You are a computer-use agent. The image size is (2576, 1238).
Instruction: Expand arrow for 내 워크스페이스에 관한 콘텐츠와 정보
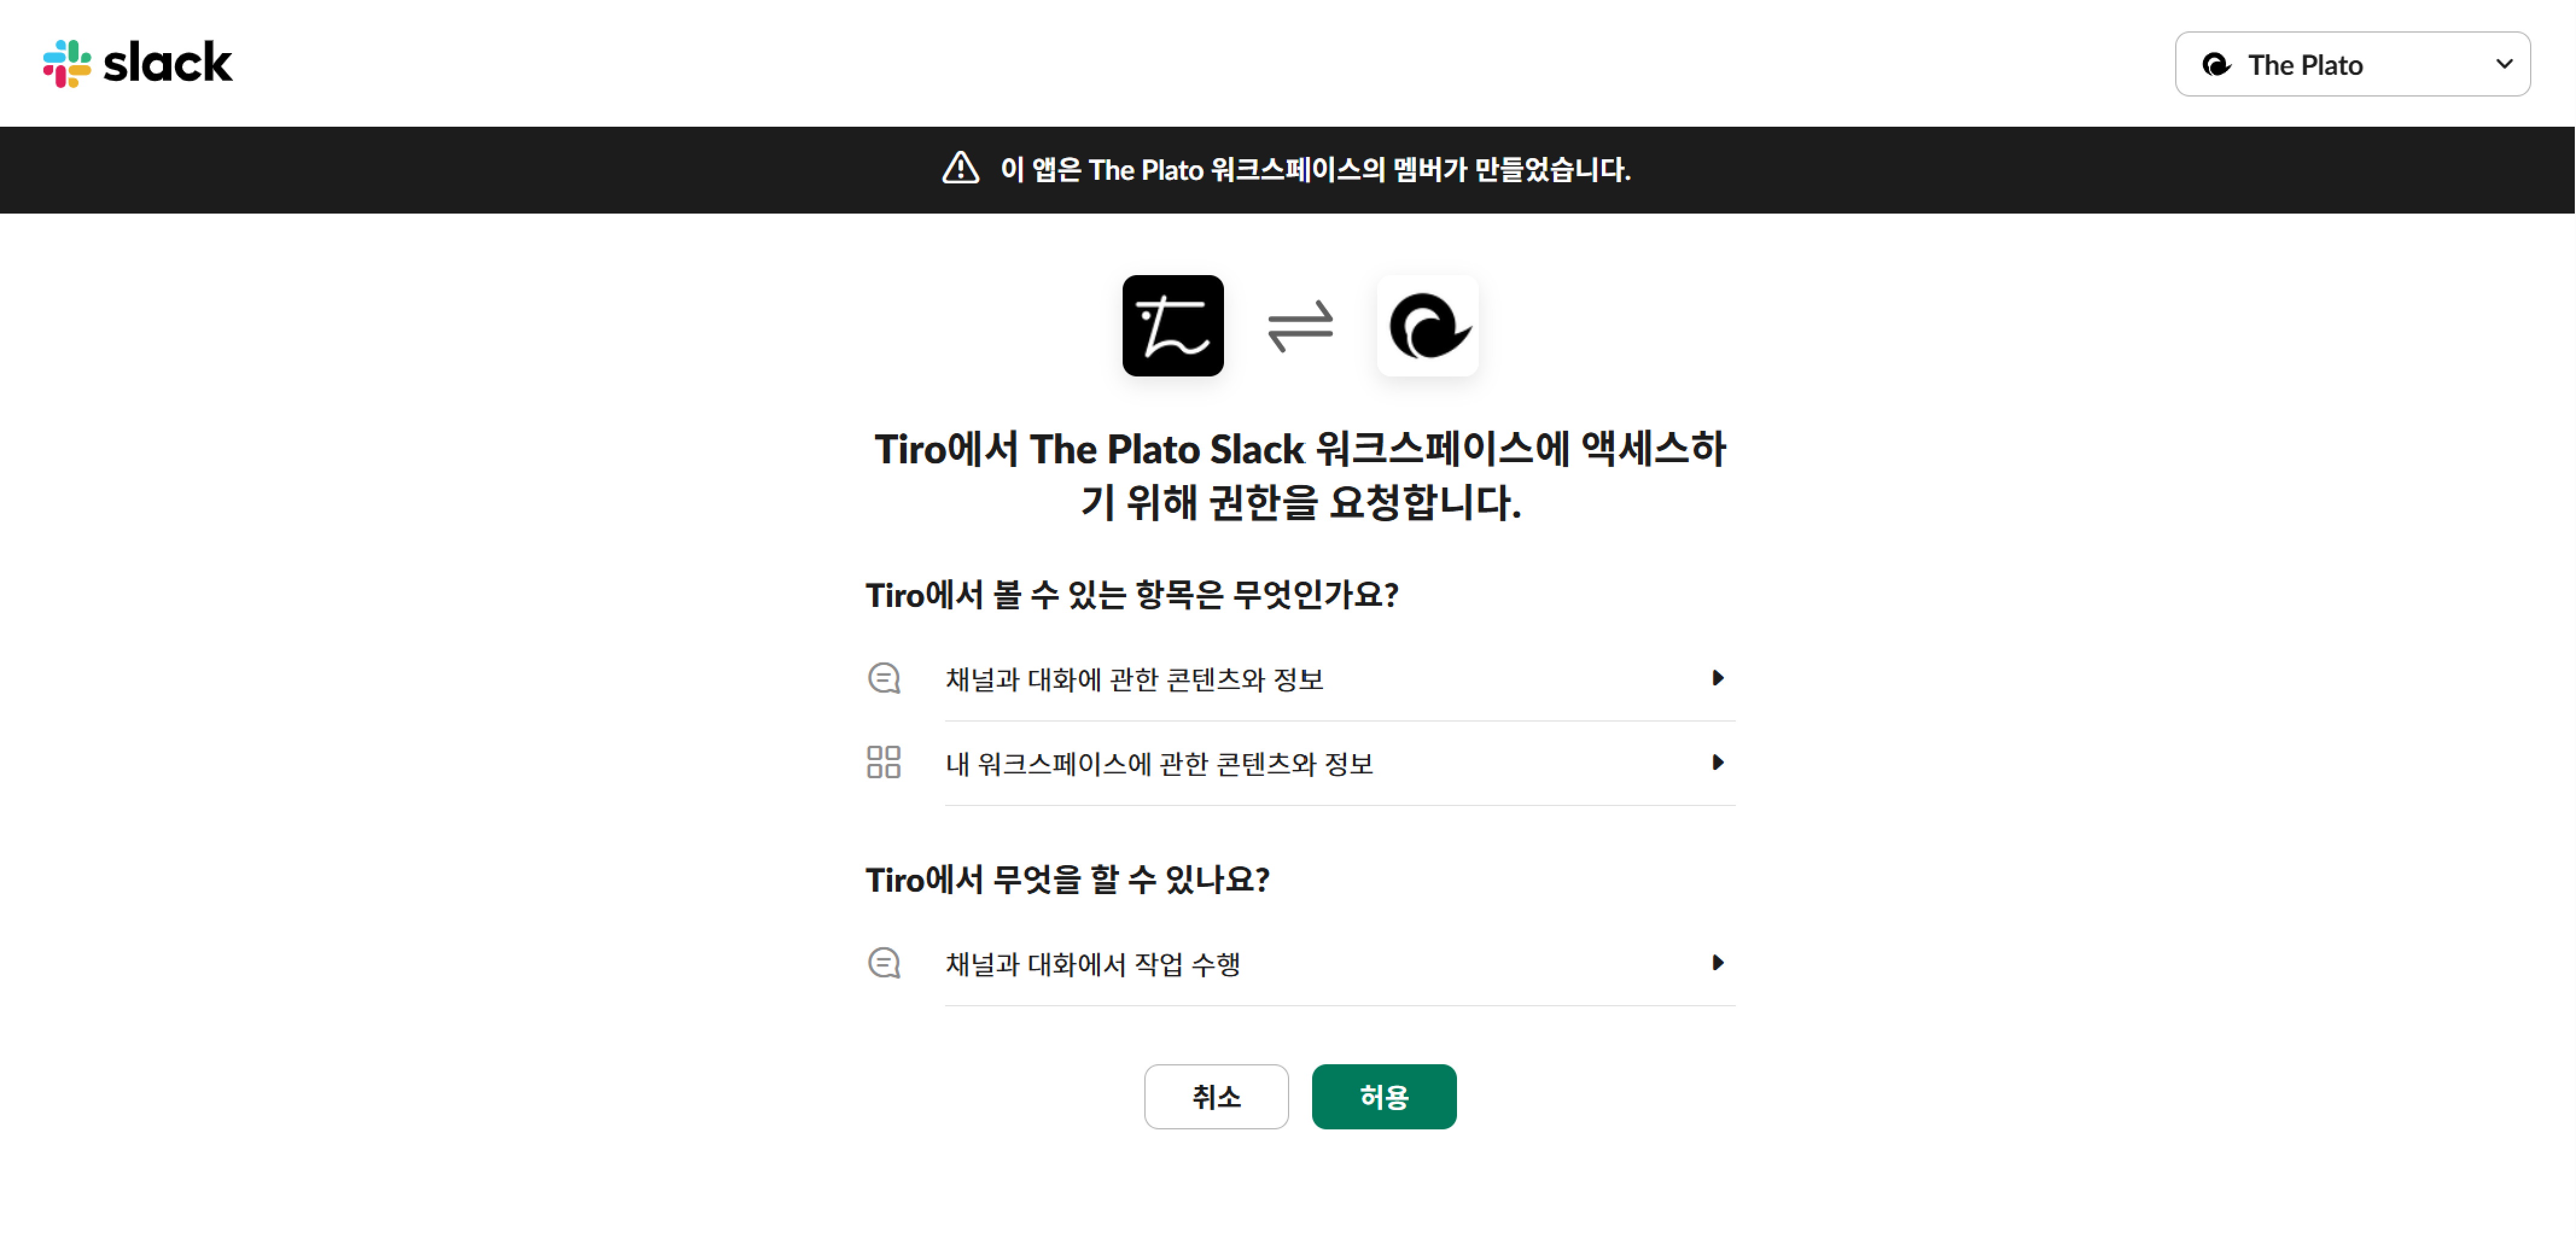pos(1718,763)
